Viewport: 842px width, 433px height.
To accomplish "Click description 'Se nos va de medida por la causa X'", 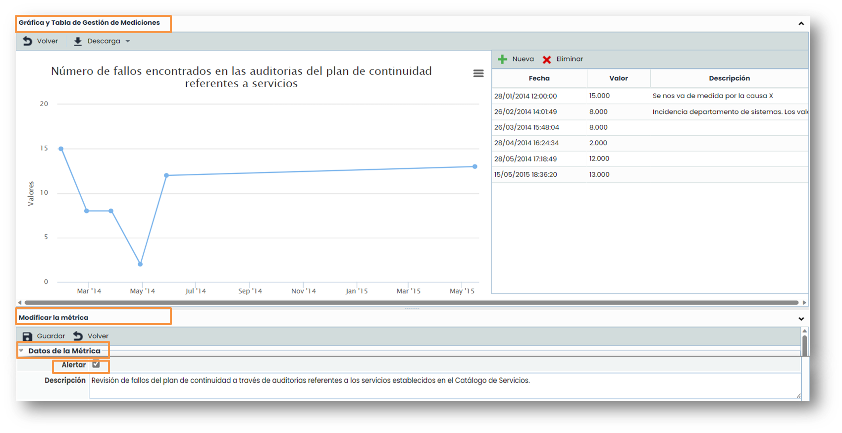I will pyautogui.click(x=713, y=96).
